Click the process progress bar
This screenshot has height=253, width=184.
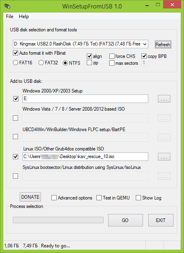tap(58, 220)
